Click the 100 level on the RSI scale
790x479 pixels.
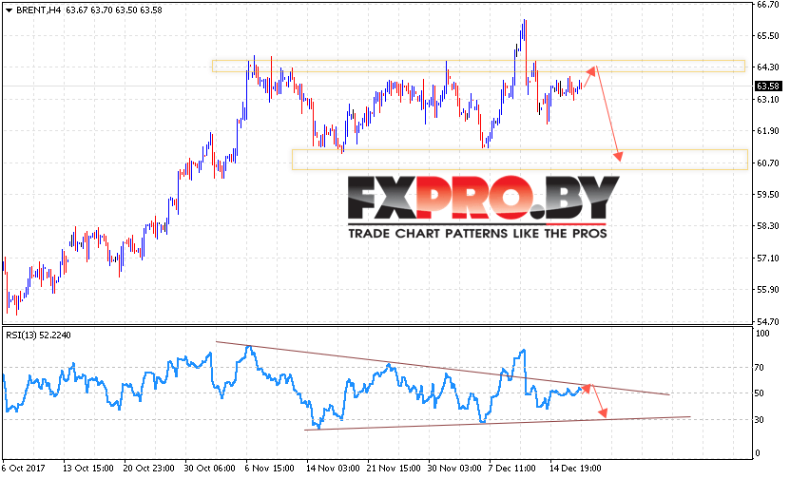[x=762, y=334]
